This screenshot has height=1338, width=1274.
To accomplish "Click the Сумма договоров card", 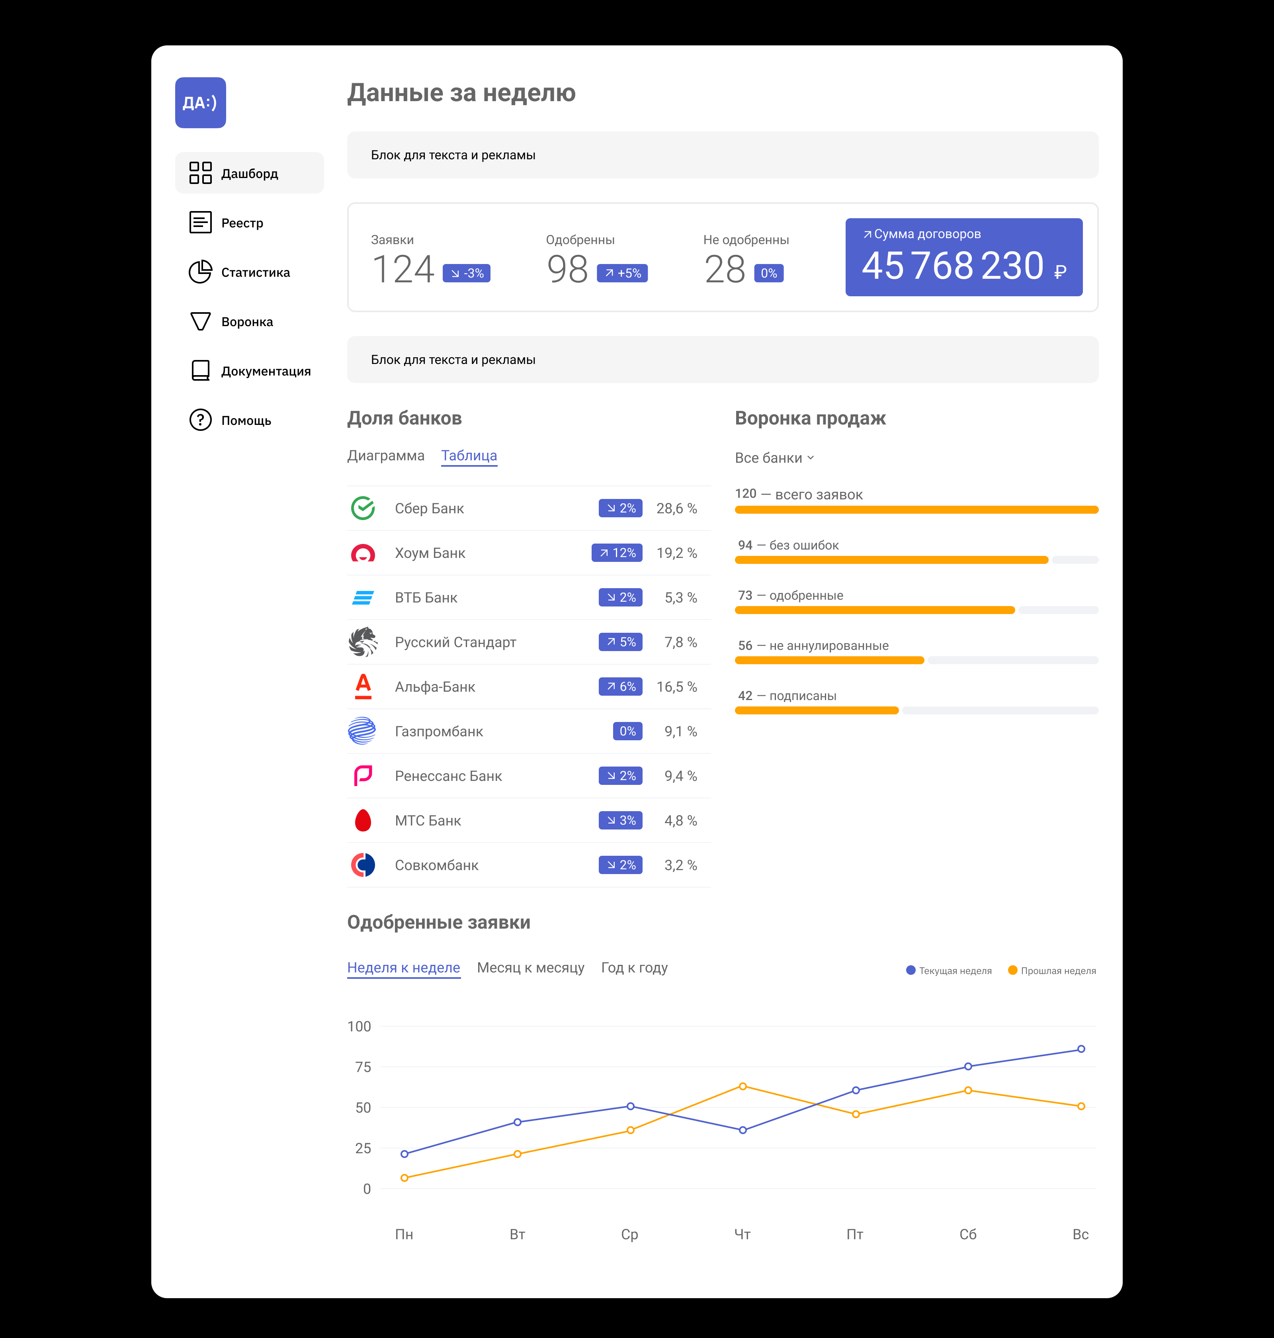I will [963, 257].
